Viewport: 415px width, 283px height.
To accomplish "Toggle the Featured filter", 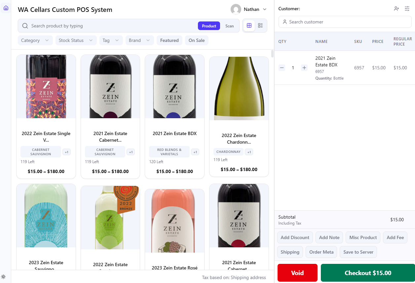I will (170, 40).
